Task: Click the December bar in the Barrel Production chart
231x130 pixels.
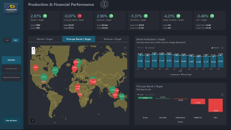Action: [221, 61]
